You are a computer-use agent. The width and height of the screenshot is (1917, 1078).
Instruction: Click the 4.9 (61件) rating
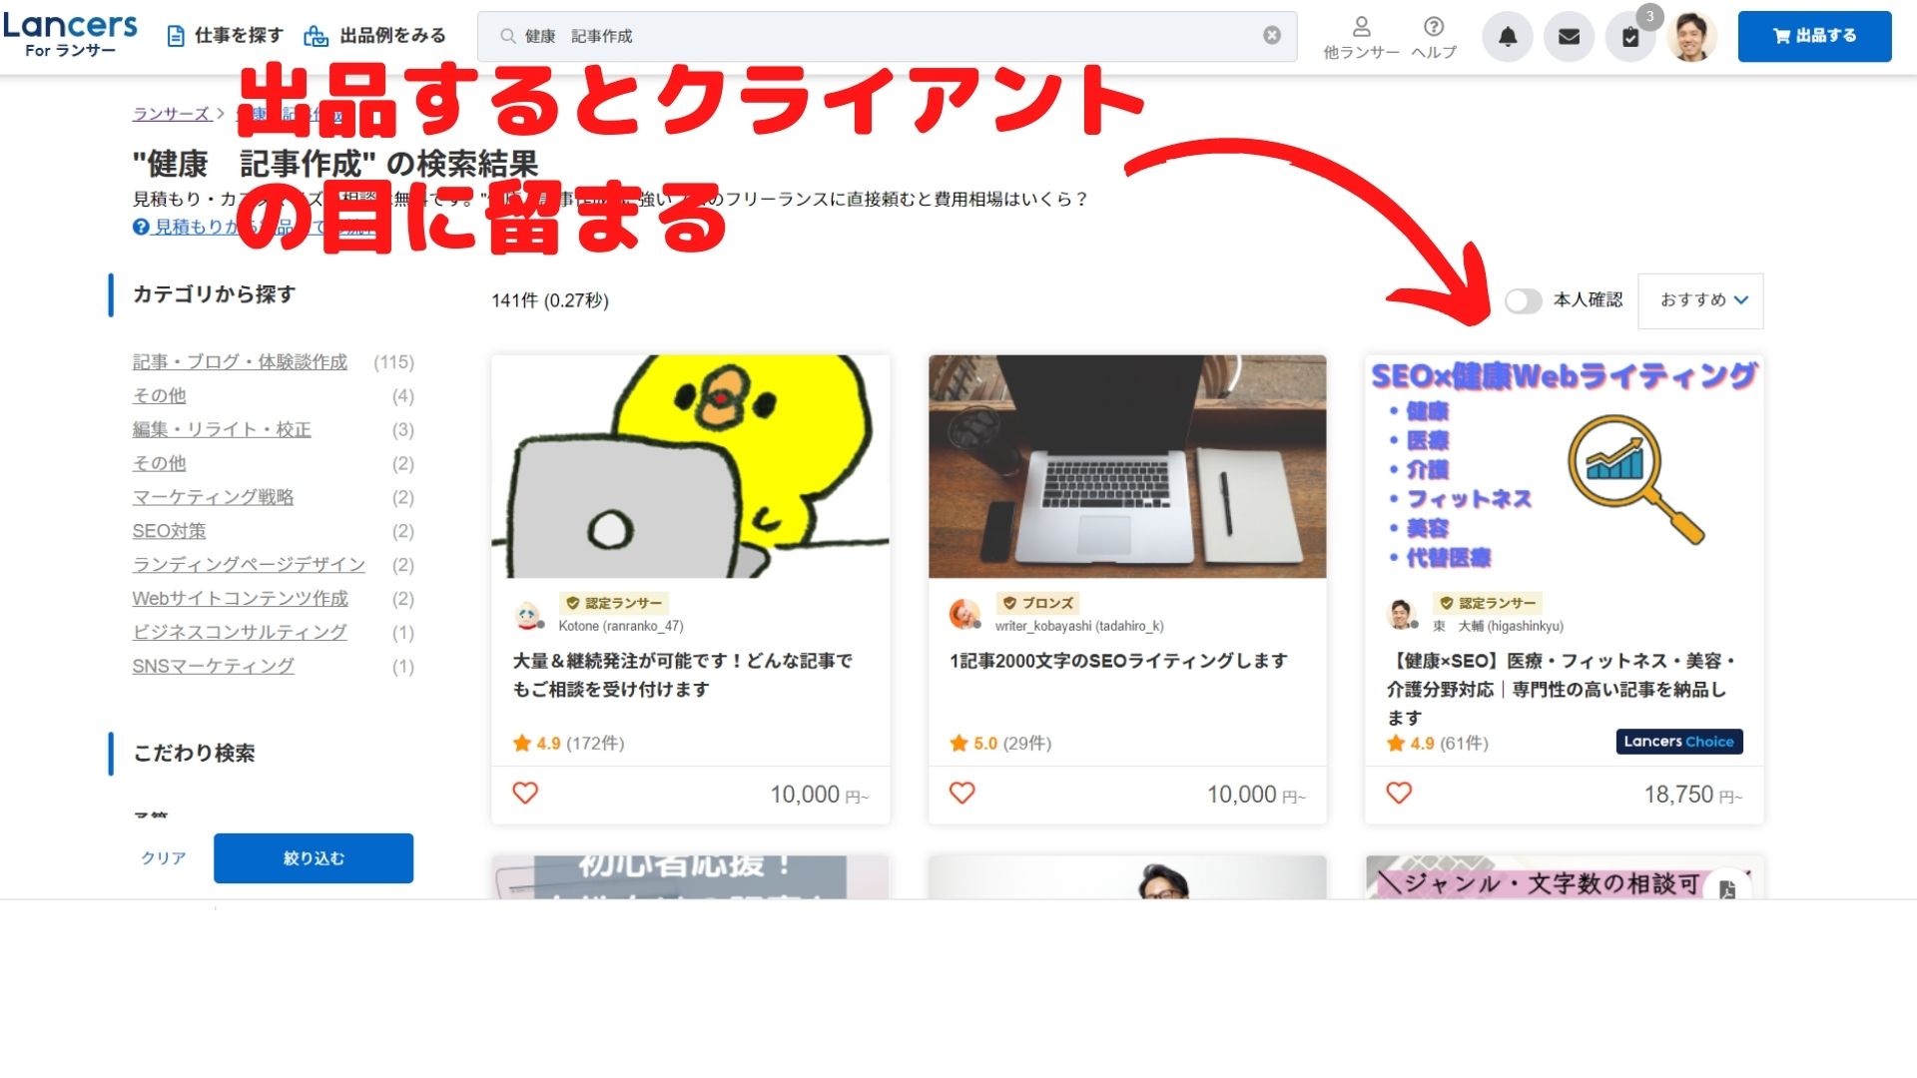pos(1438,744)
